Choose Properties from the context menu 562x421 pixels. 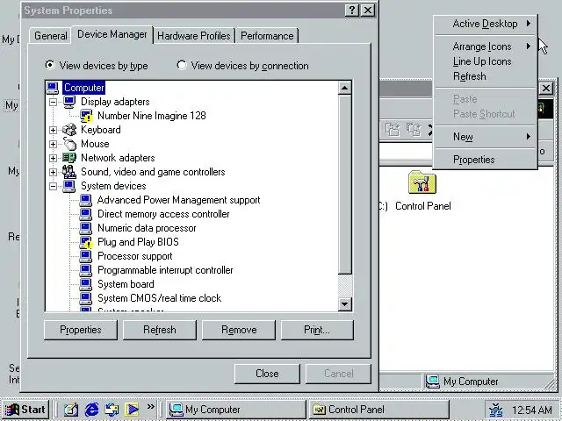486,160
